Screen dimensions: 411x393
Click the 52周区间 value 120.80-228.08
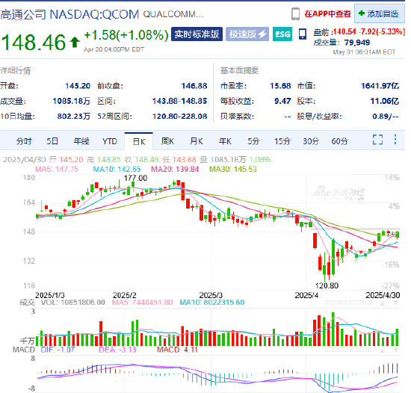(x=180, y=116)
